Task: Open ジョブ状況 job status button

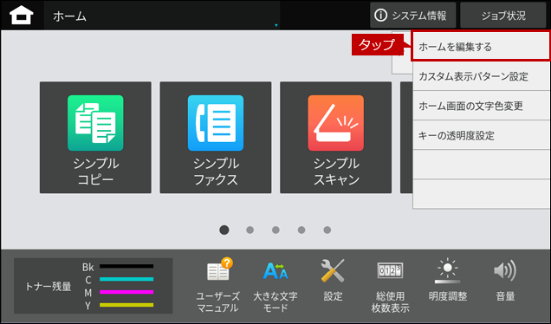Action: (503, 16)
